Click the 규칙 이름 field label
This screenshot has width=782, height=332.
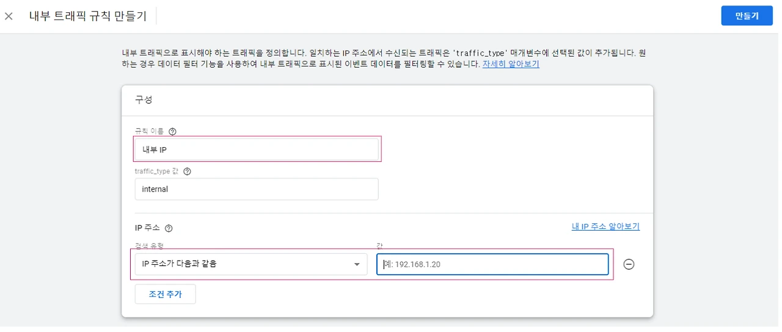click(150, 131)
